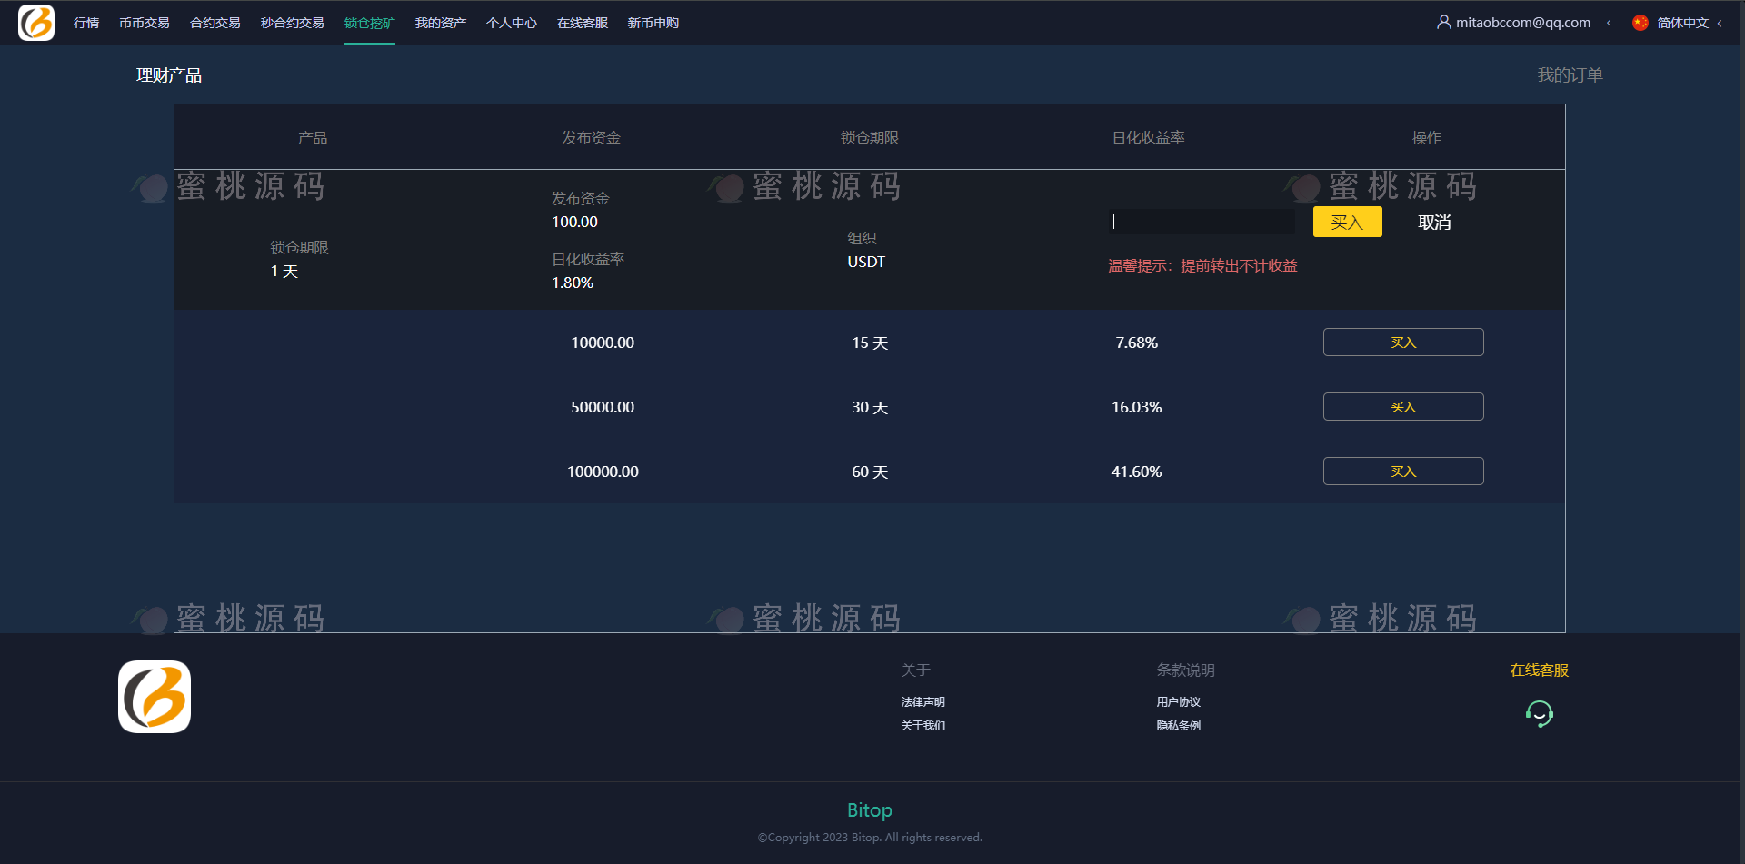Open the 行情 market menu
The height and width of the screenshot is (864, 1745).
click(x=86, y=23)
